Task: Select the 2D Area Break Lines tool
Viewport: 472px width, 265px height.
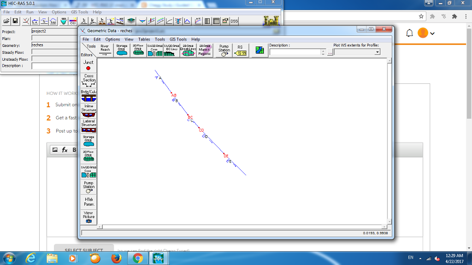Action: click(188, 50)
